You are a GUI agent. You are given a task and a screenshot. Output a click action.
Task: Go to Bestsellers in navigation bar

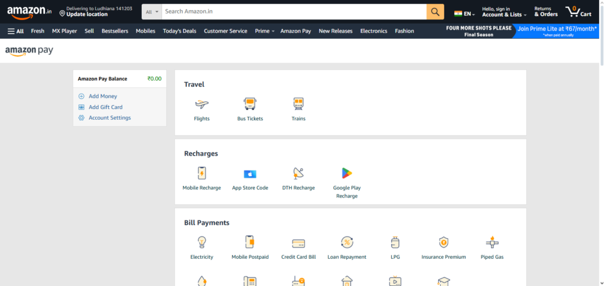(115, 31)
